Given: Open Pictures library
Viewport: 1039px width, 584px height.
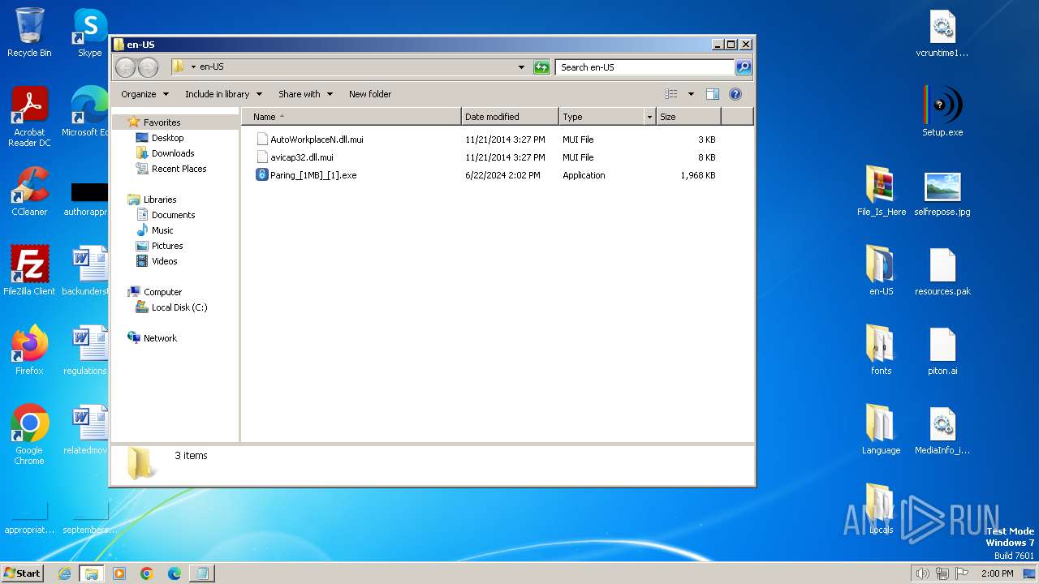Looking at the screenshot, I should coord(167,246).
